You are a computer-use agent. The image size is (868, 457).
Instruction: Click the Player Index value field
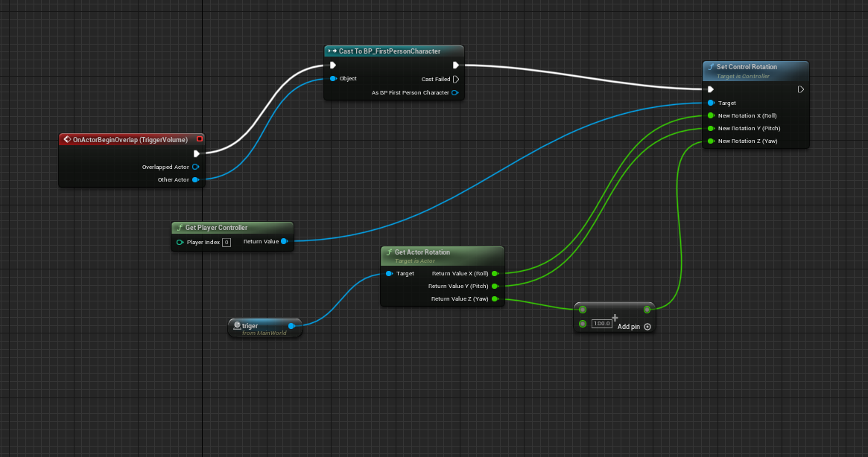[x=226, y=243]
